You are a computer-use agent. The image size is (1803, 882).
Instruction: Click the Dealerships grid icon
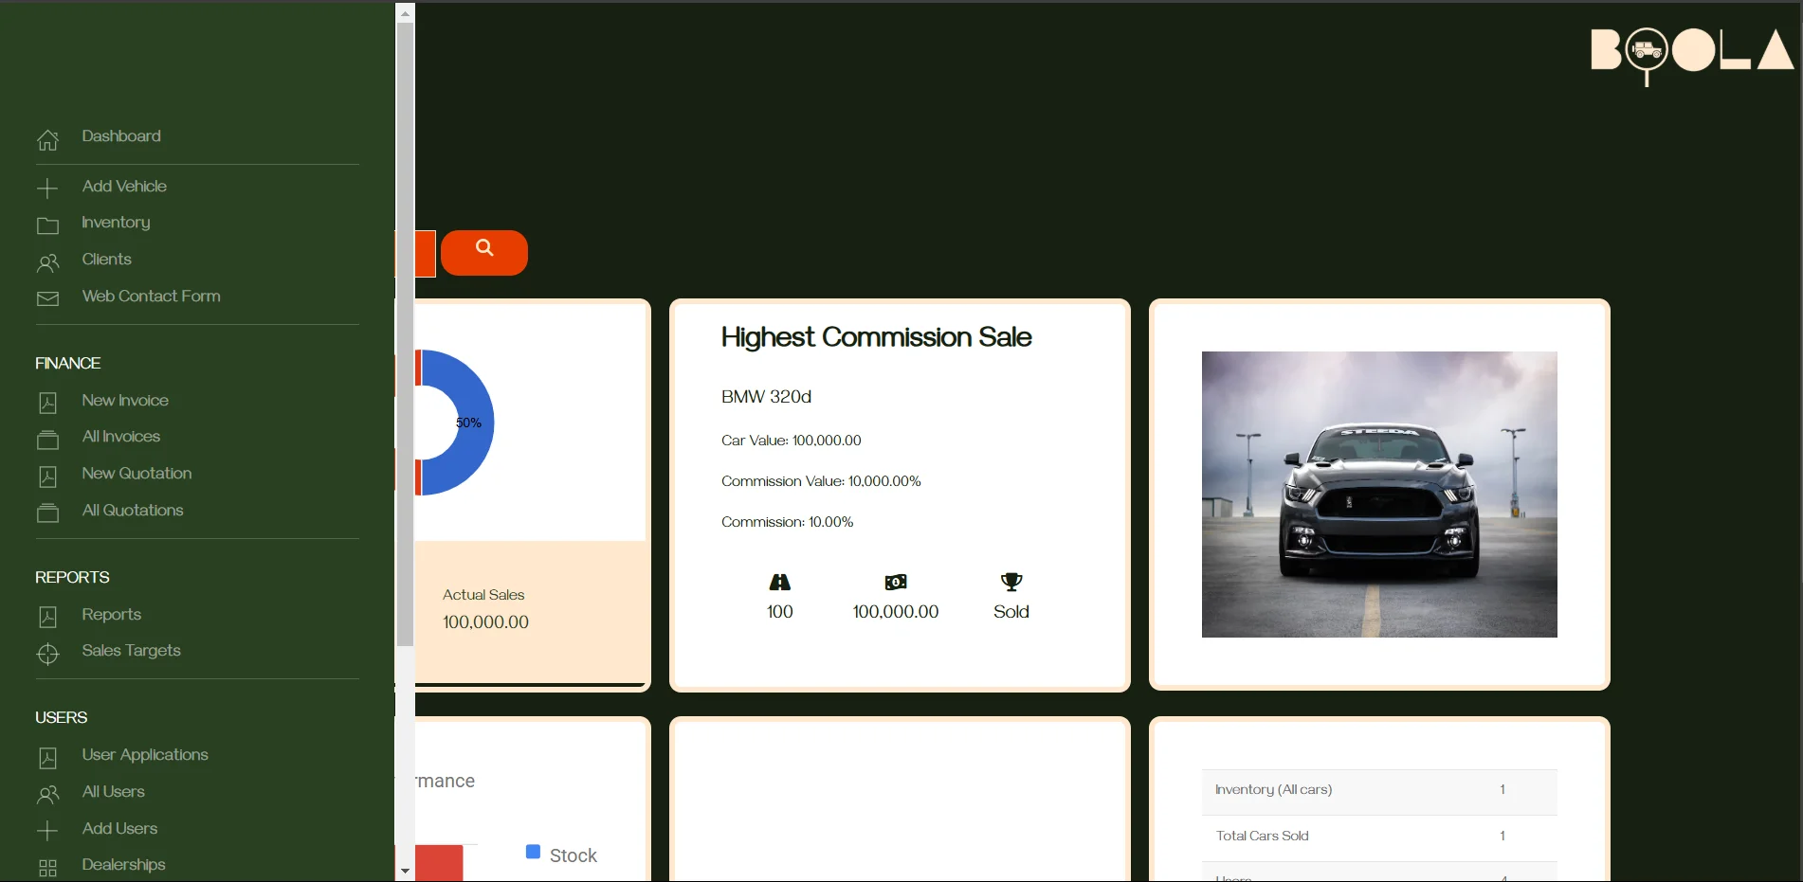click(47, 868)
